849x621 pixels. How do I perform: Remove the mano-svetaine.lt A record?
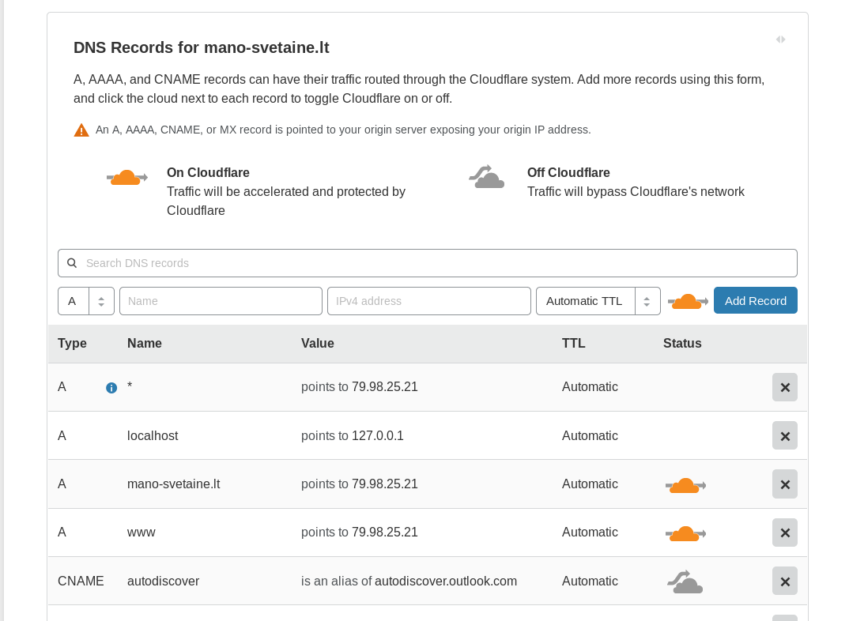pyautogui.click(x=784, y=484)
